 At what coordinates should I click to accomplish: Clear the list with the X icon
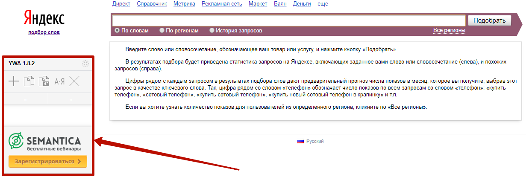click(74, 81)
